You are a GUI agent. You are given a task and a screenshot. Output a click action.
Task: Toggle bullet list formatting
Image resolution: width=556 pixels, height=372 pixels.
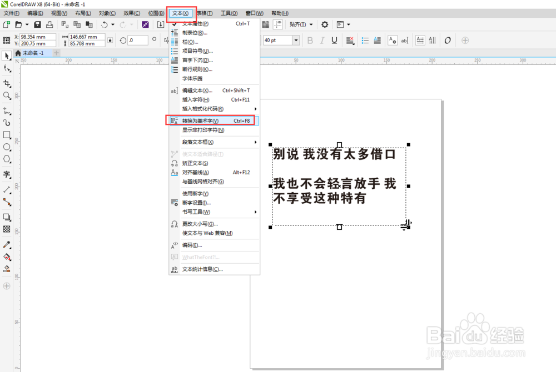[x=365, y=41]
